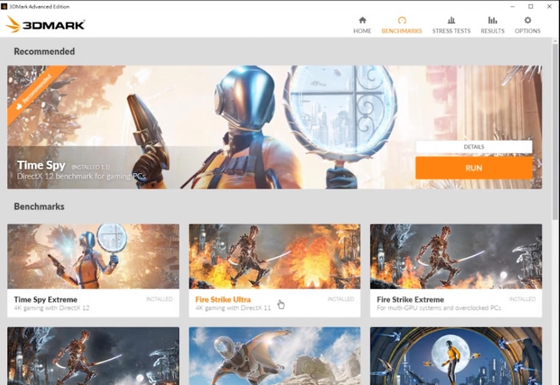Switch to the Stress Tests tab
Screen dimensions: 560x385
point(451,25)
